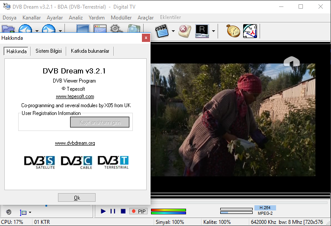Open the settings gear toolbar icon
The image size is (331, 226).
point(116,29)
